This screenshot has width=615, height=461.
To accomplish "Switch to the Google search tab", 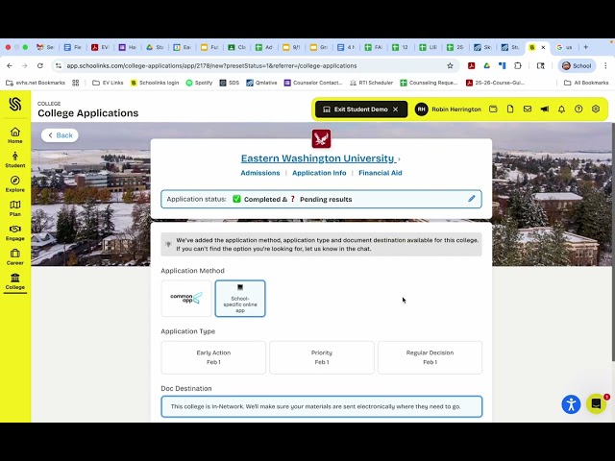I will click(x=564, y=47).
